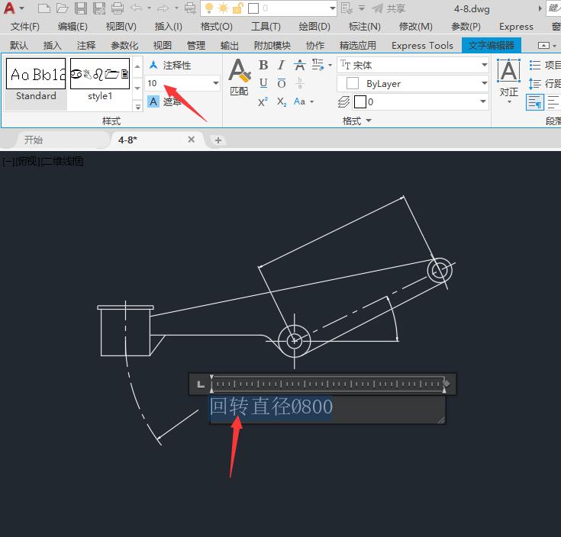Click the viewport controls label [-][俯视][二维线框]
Image resolution: width=561 pixels, height=537 pixels.
(x=43, y=161)
